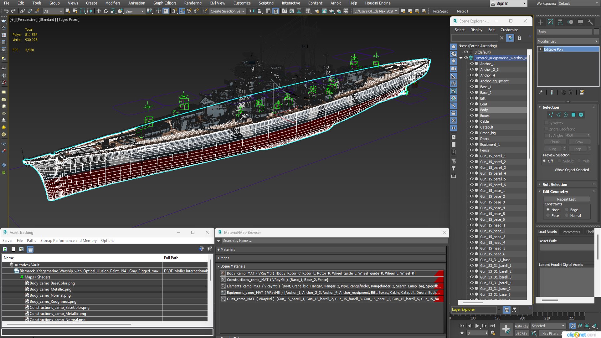Screen dimensions: 601x338
Task: Toggle the Angle Snap tool
Action: (182, 11)
